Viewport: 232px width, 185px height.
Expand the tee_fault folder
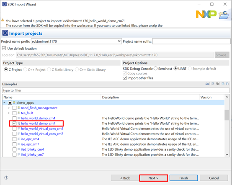(x=9, y=113)
